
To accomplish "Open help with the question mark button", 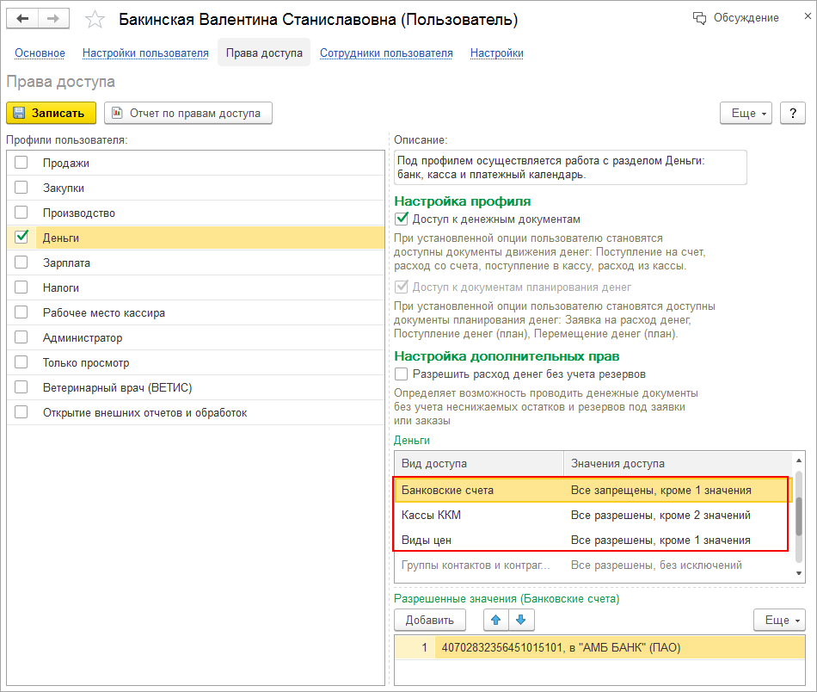I will (x=792, y=113).
